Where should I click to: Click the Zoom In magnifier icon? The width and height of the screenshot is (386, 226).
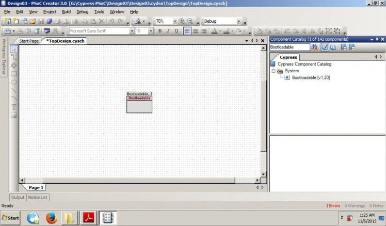pos(182,21)
